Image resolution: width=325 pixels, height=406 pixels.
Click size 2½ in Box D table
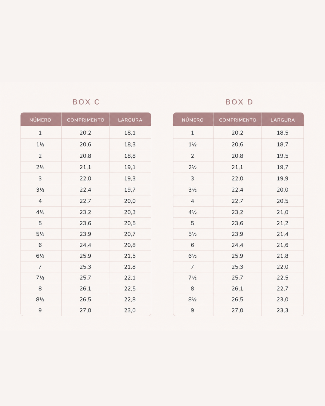click(192, 167)
